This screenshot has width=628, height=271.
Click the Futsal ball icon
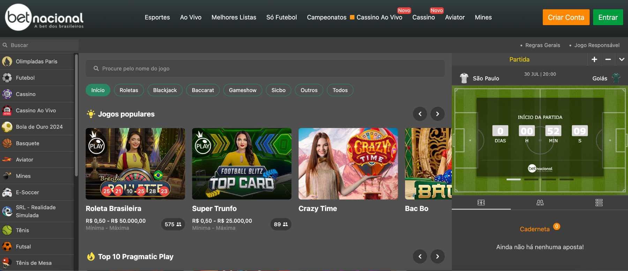point(7,247)
